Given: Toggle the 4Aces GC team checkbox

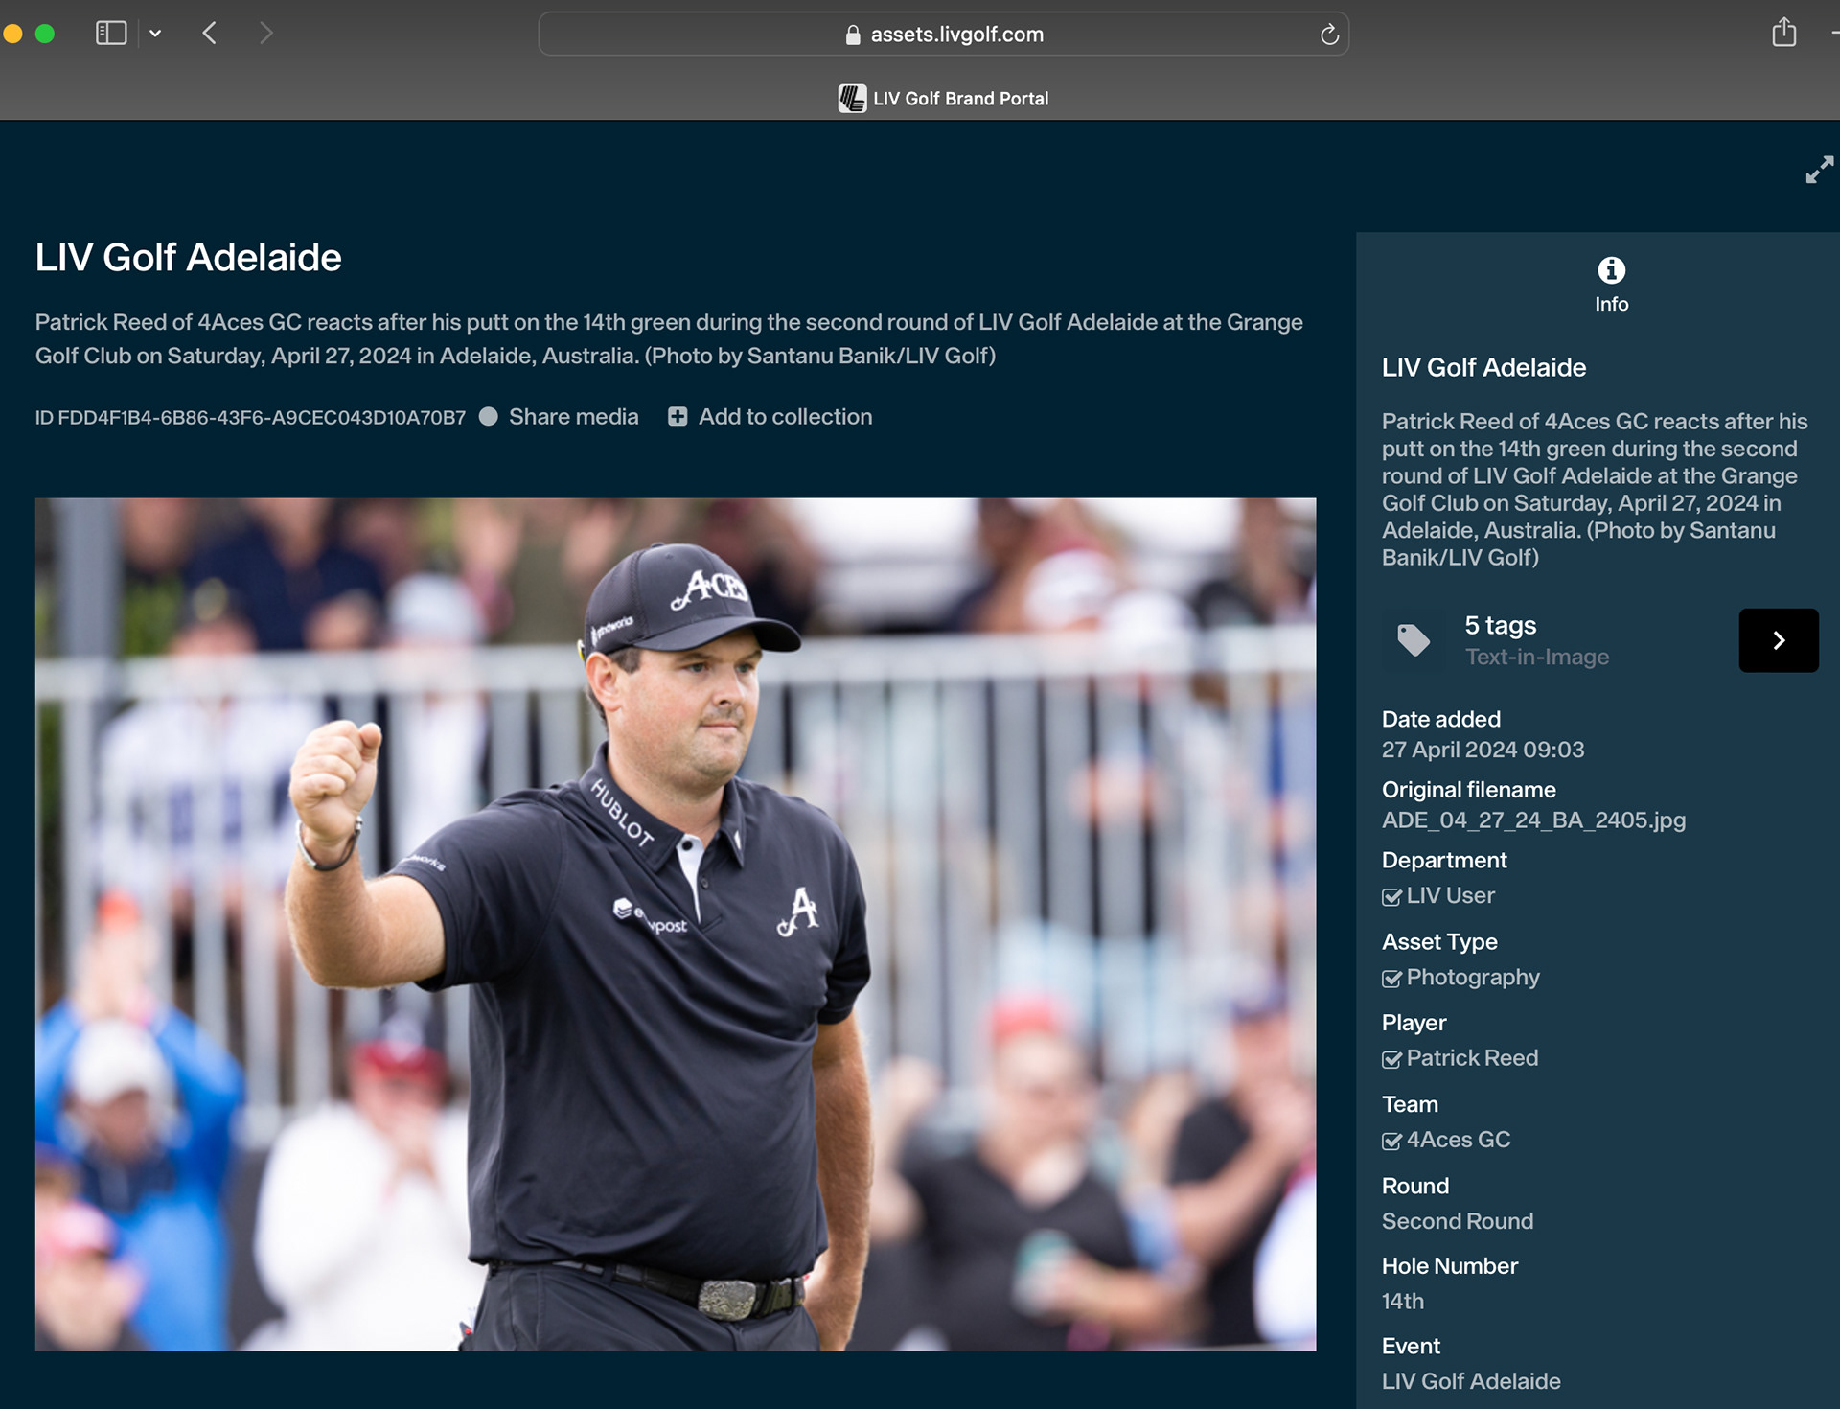Looking at the screenshot, I should coord(1391,1141).
